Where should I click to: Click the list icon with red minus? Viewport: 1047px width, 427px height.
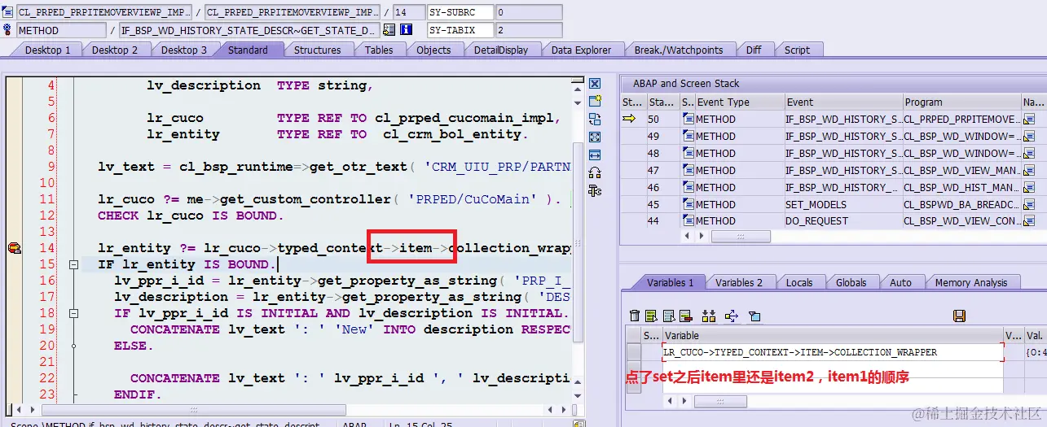685,316
